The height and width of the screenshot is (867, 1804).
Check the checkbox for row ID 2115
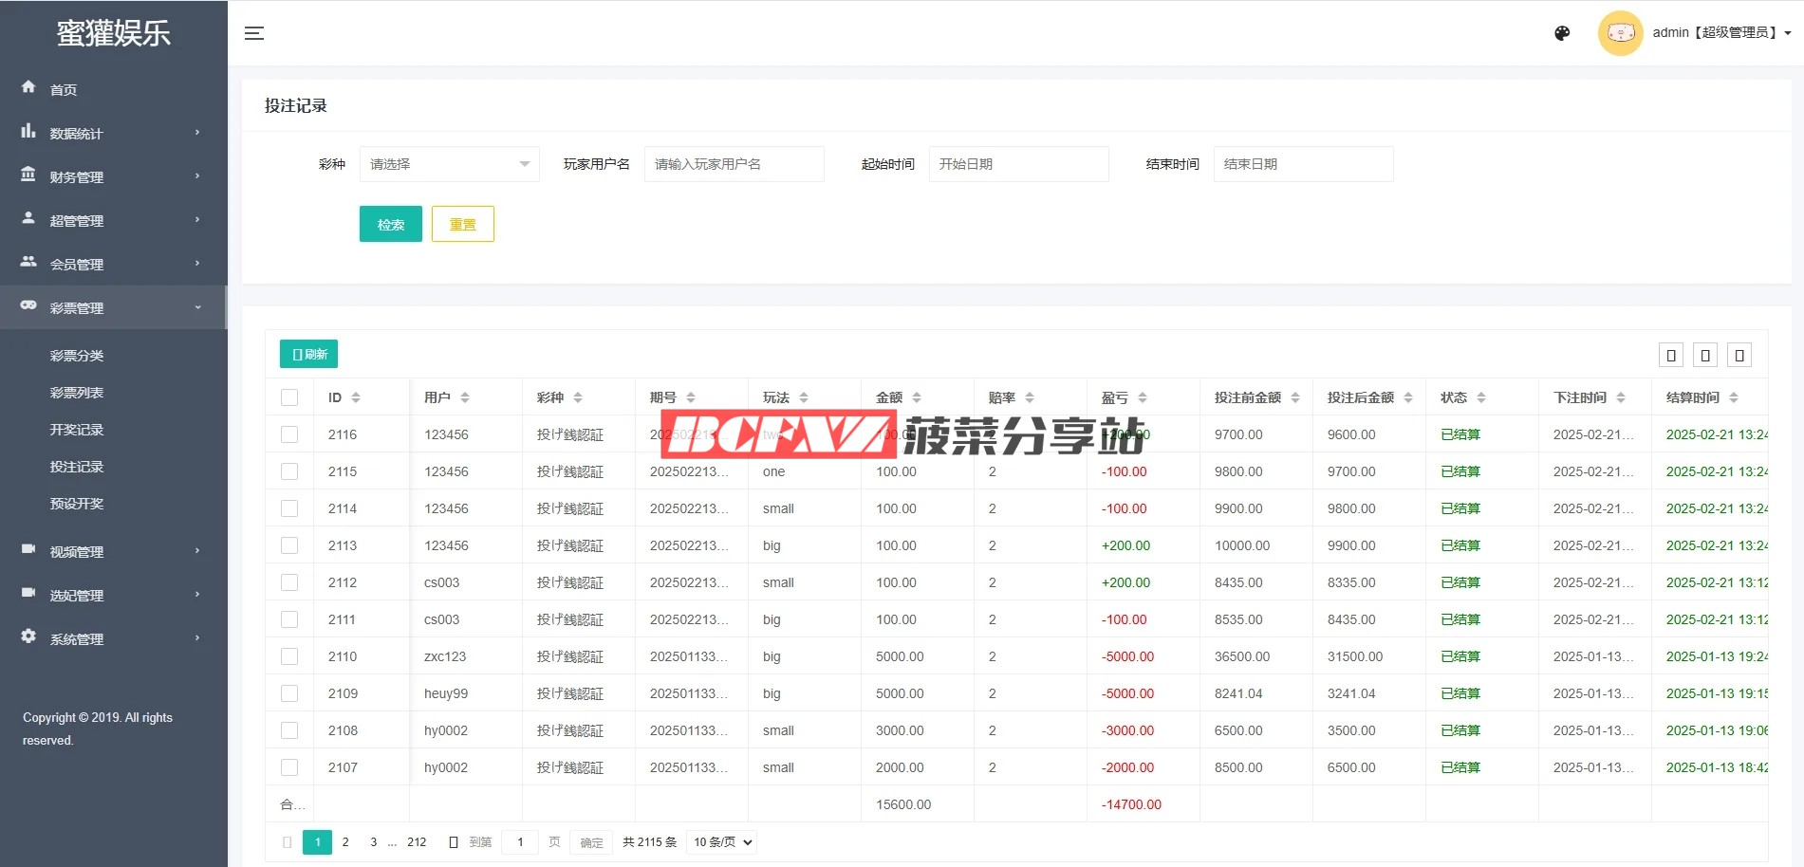pyautogui.click(x=289, y=471)
